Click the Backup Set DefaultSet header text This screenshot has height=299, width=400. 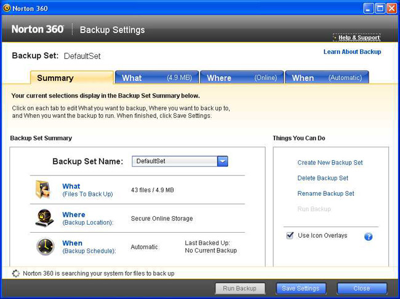pyautogui.click(x=56, y=56)
